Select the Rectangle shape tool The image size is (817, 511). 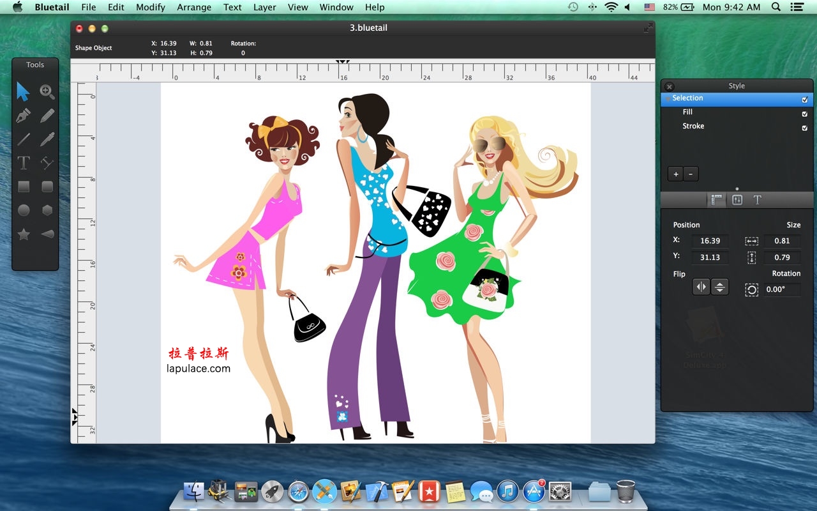[x=23, y=187]
